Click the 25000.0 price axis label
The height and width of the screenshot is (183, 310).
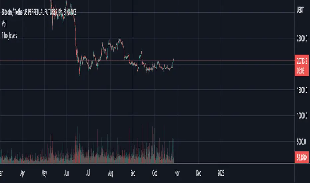(302, 39)
